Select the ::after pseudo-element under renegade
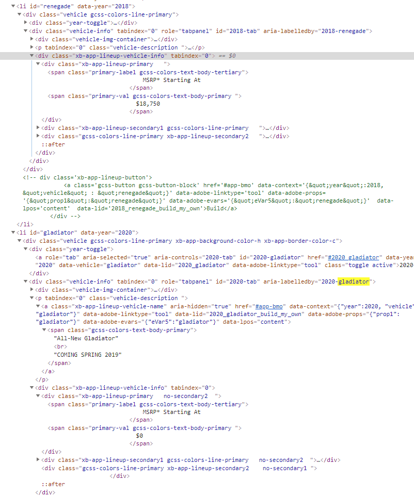Viewport: 414px width, 498px height. click(53, 144)
